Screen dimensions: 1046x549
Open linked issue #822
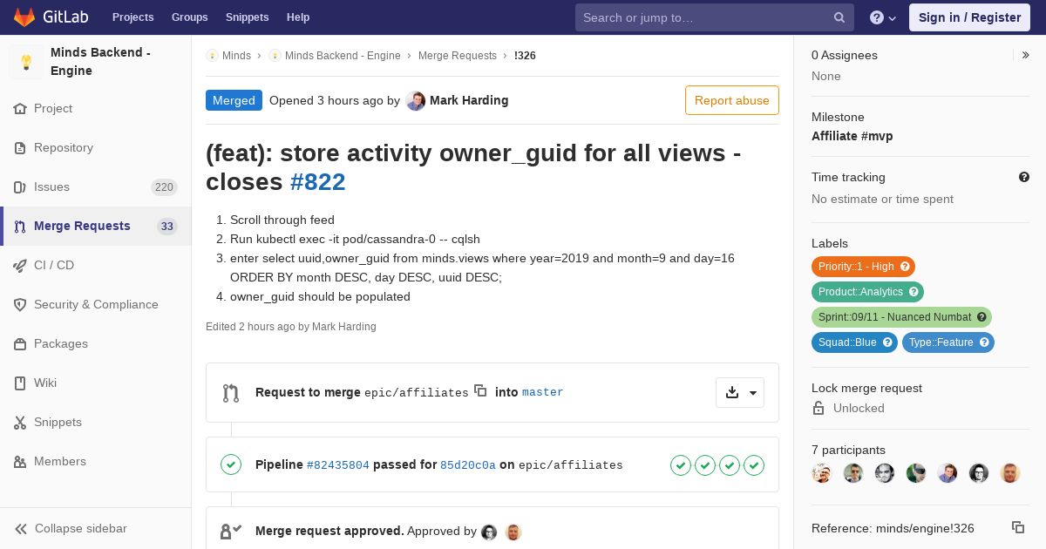click(x=318, y=182)
